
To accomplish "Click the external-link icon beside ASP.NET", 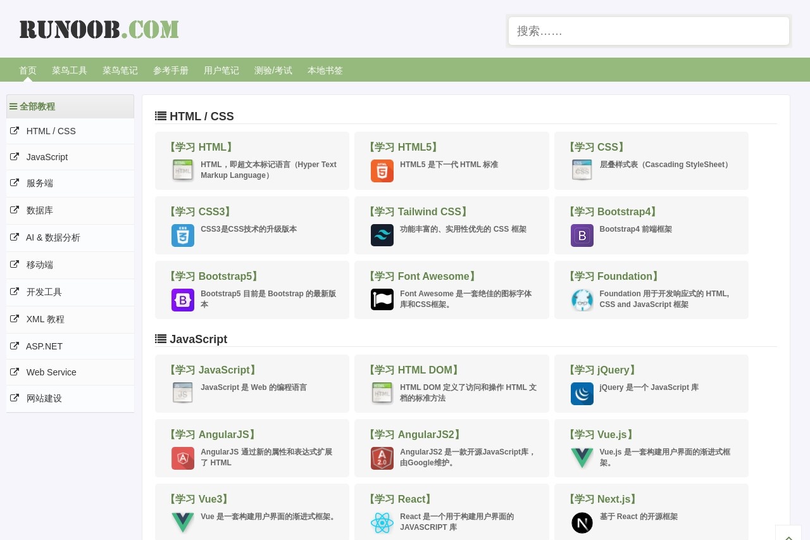I will [15, 346].
